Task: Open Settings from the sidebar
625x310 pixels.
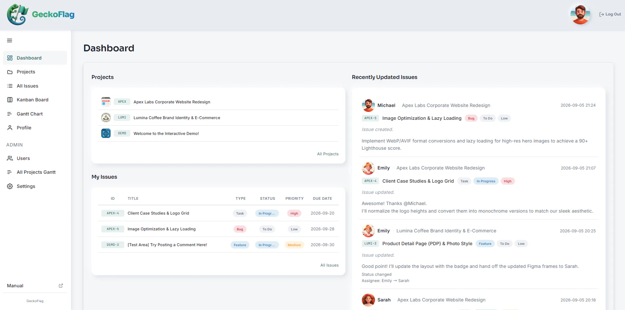Action: 35,186
